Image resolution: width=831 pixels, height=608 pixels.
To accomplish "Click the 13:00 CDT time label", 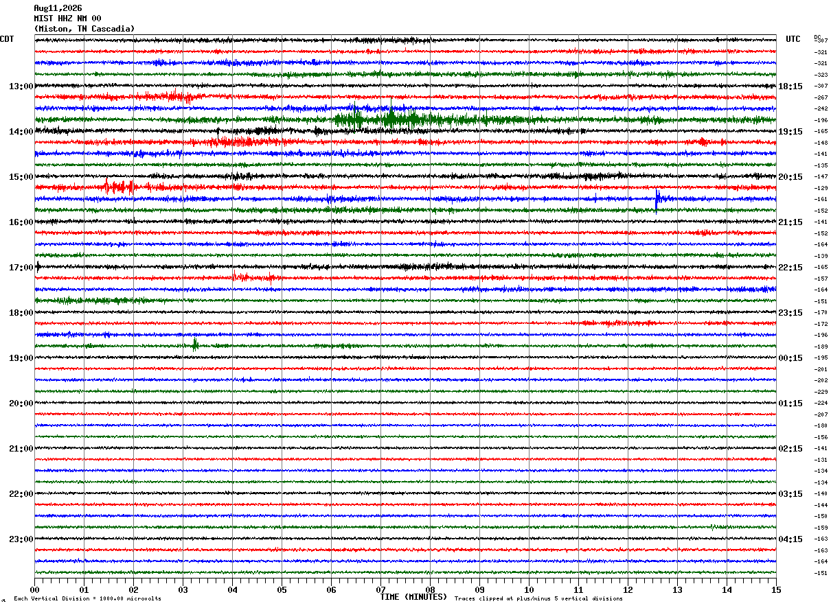I will (21, 86).
